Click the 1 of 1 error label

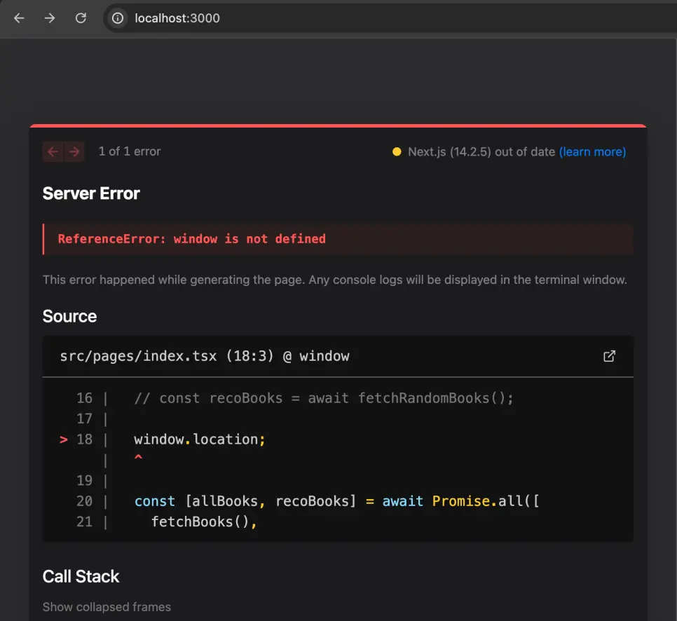pos(130,151)
